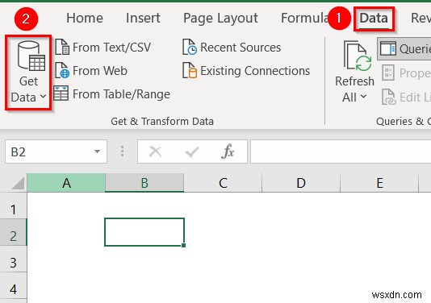Select the Data tab
The height and width of the screenshot is (303, 431).
click(374, 19)
